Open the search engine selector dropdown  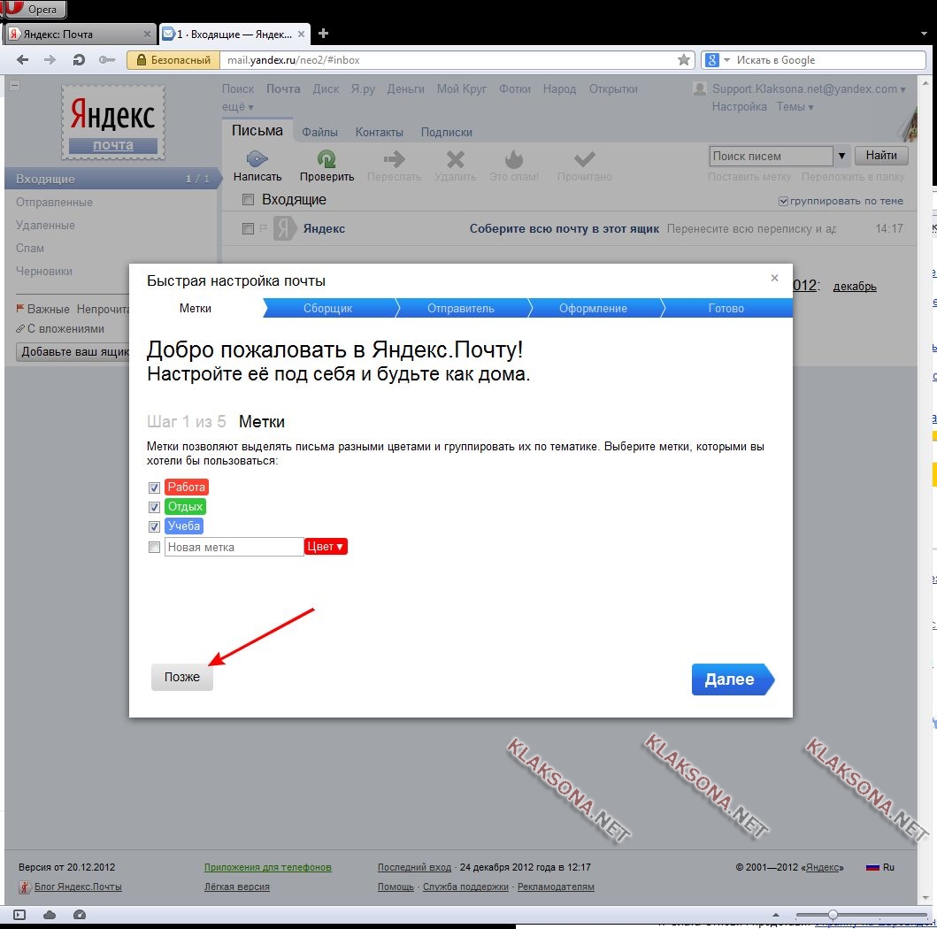click(726, 60)
